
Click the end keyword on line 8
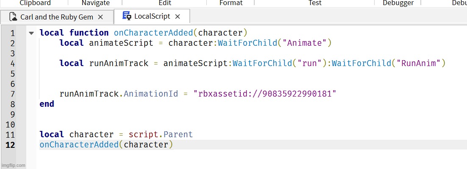point(47,104)
